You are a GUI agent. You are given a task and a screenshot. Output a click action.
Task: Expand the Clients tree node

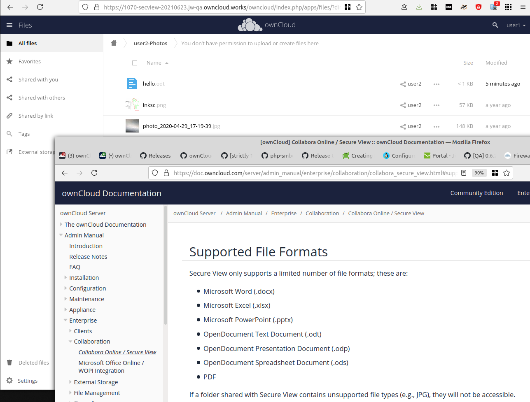click(70, 330)
